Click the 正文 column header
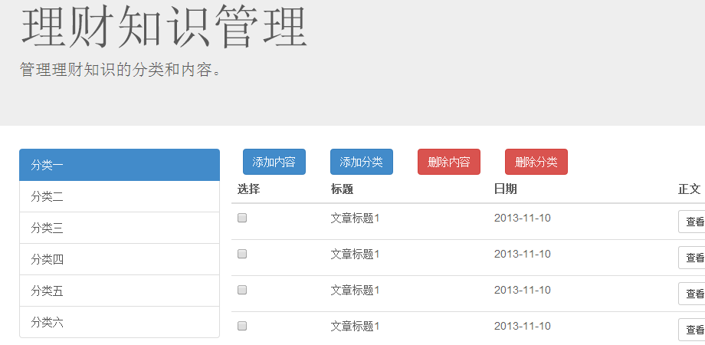This screenshot has width=705, height=345. (689, 189)
